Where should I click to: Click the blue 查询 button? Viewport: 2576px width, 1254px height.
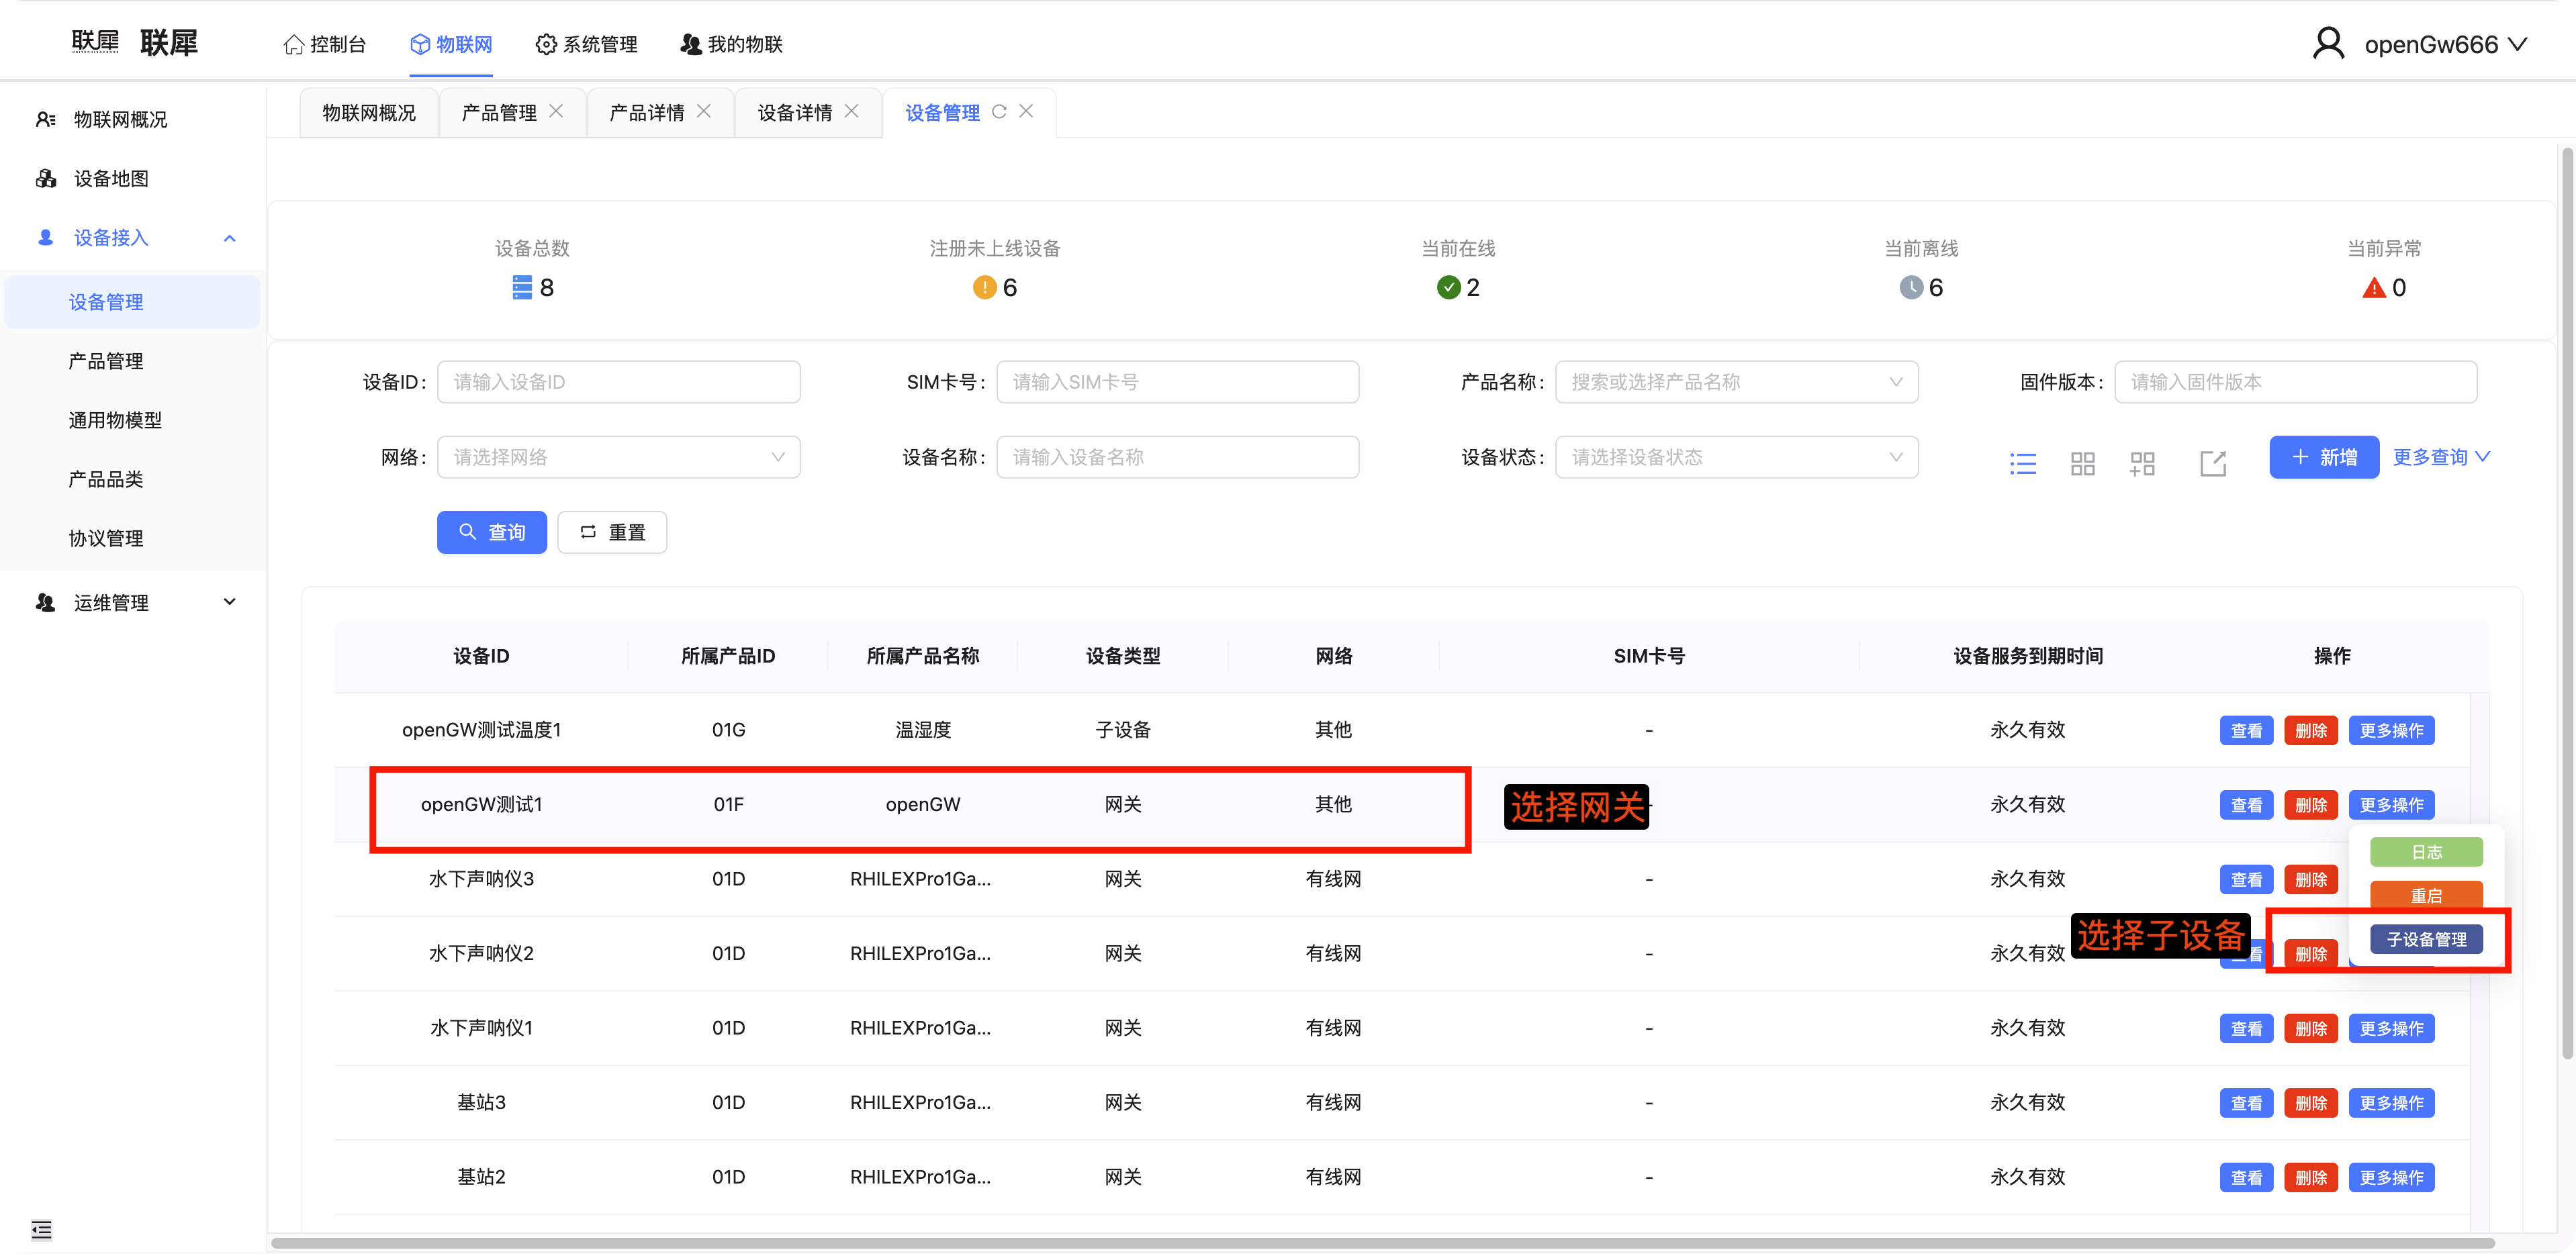491,532
